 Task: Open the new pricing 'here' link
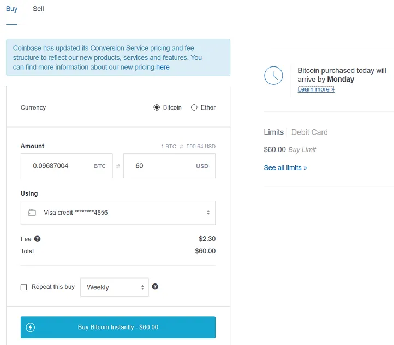coord(163,67)
